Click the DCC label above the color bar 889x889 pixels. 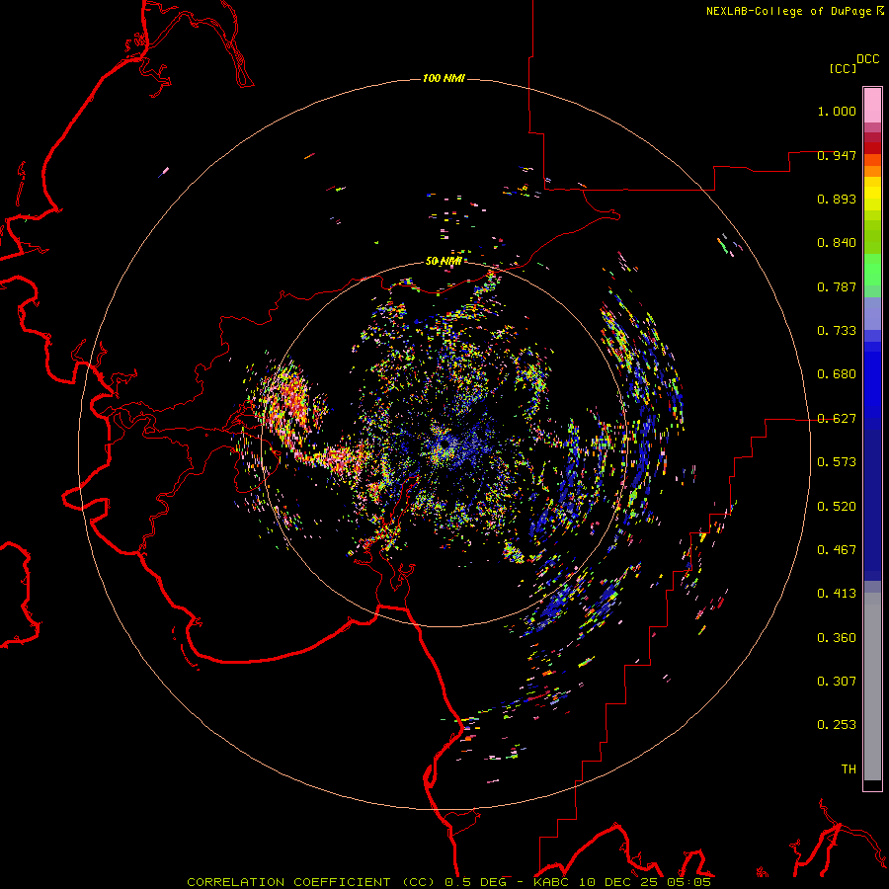tap(868, 59)
